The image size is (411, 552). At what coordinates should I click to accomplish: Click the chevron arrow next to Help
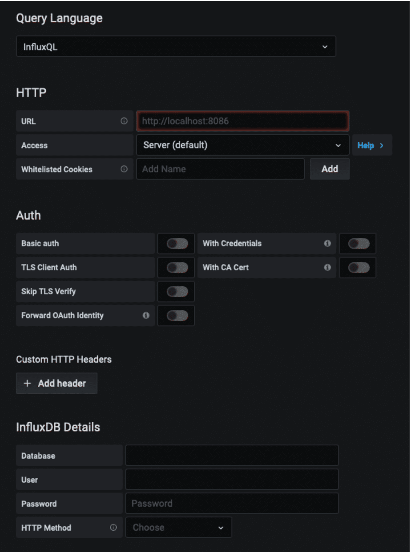381,145
